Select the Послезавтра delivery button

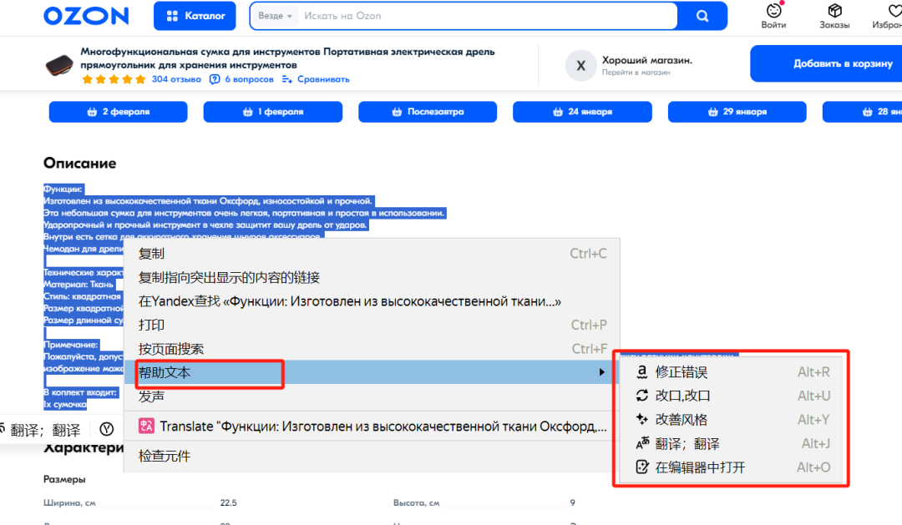[x=428, y=112]
